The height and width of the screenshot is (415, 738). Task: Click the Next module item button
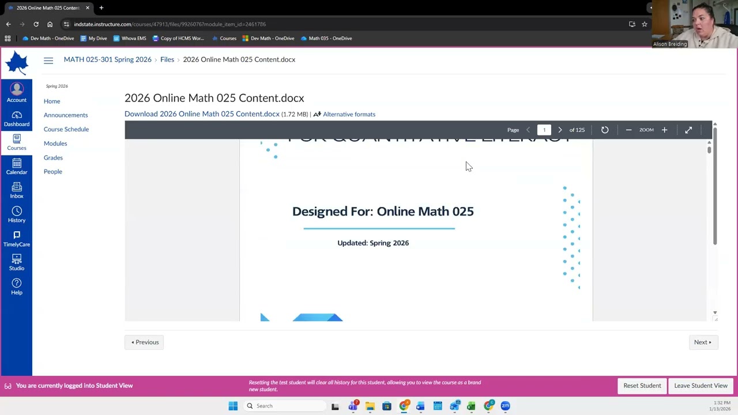tap(702, 342)
